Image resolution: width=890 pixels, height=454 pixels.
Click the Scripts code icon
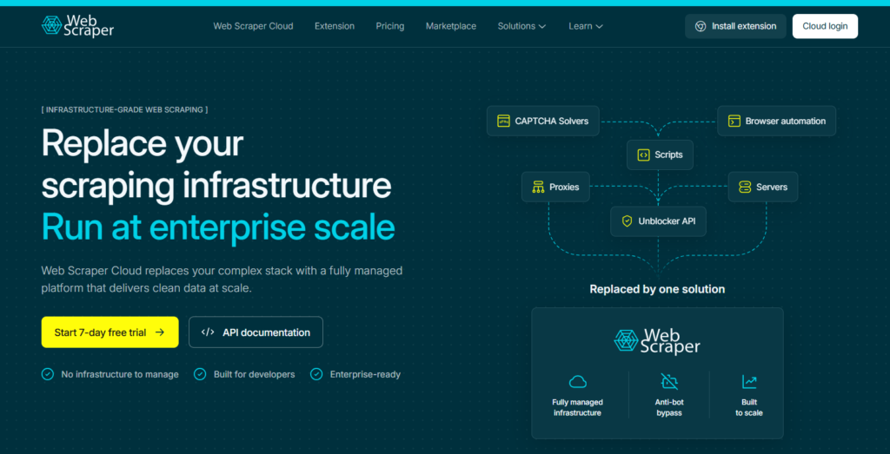(x=643, y=155)
